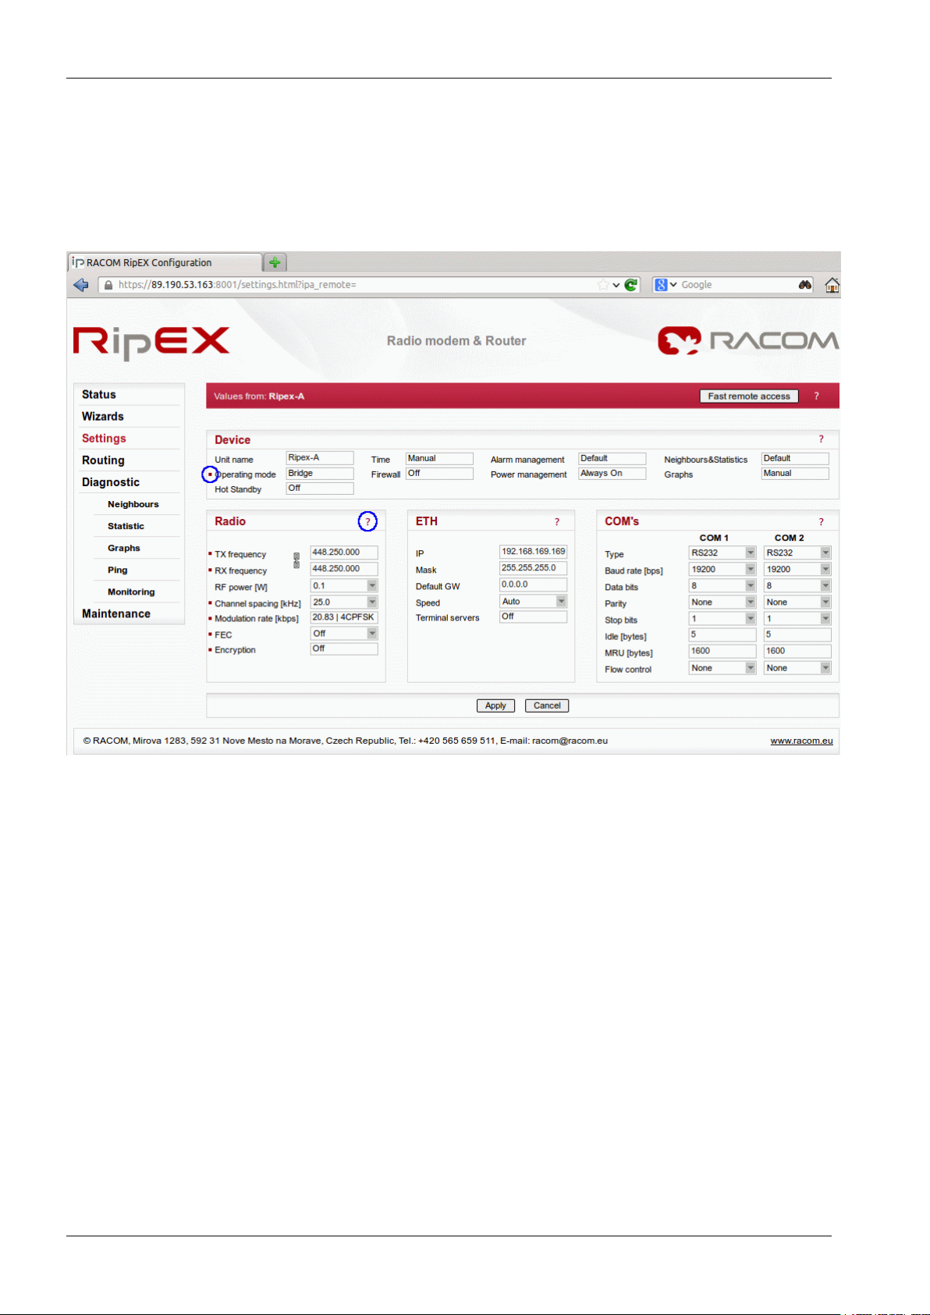Click the browser home icon

click(x=832, y=285)
